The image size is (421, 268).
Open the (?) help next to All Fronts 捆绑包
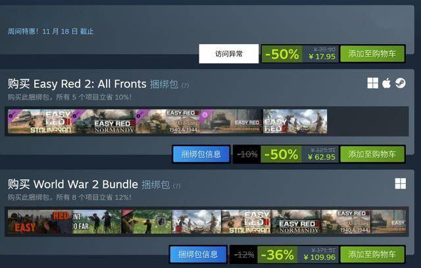click(x=185, y=86)
